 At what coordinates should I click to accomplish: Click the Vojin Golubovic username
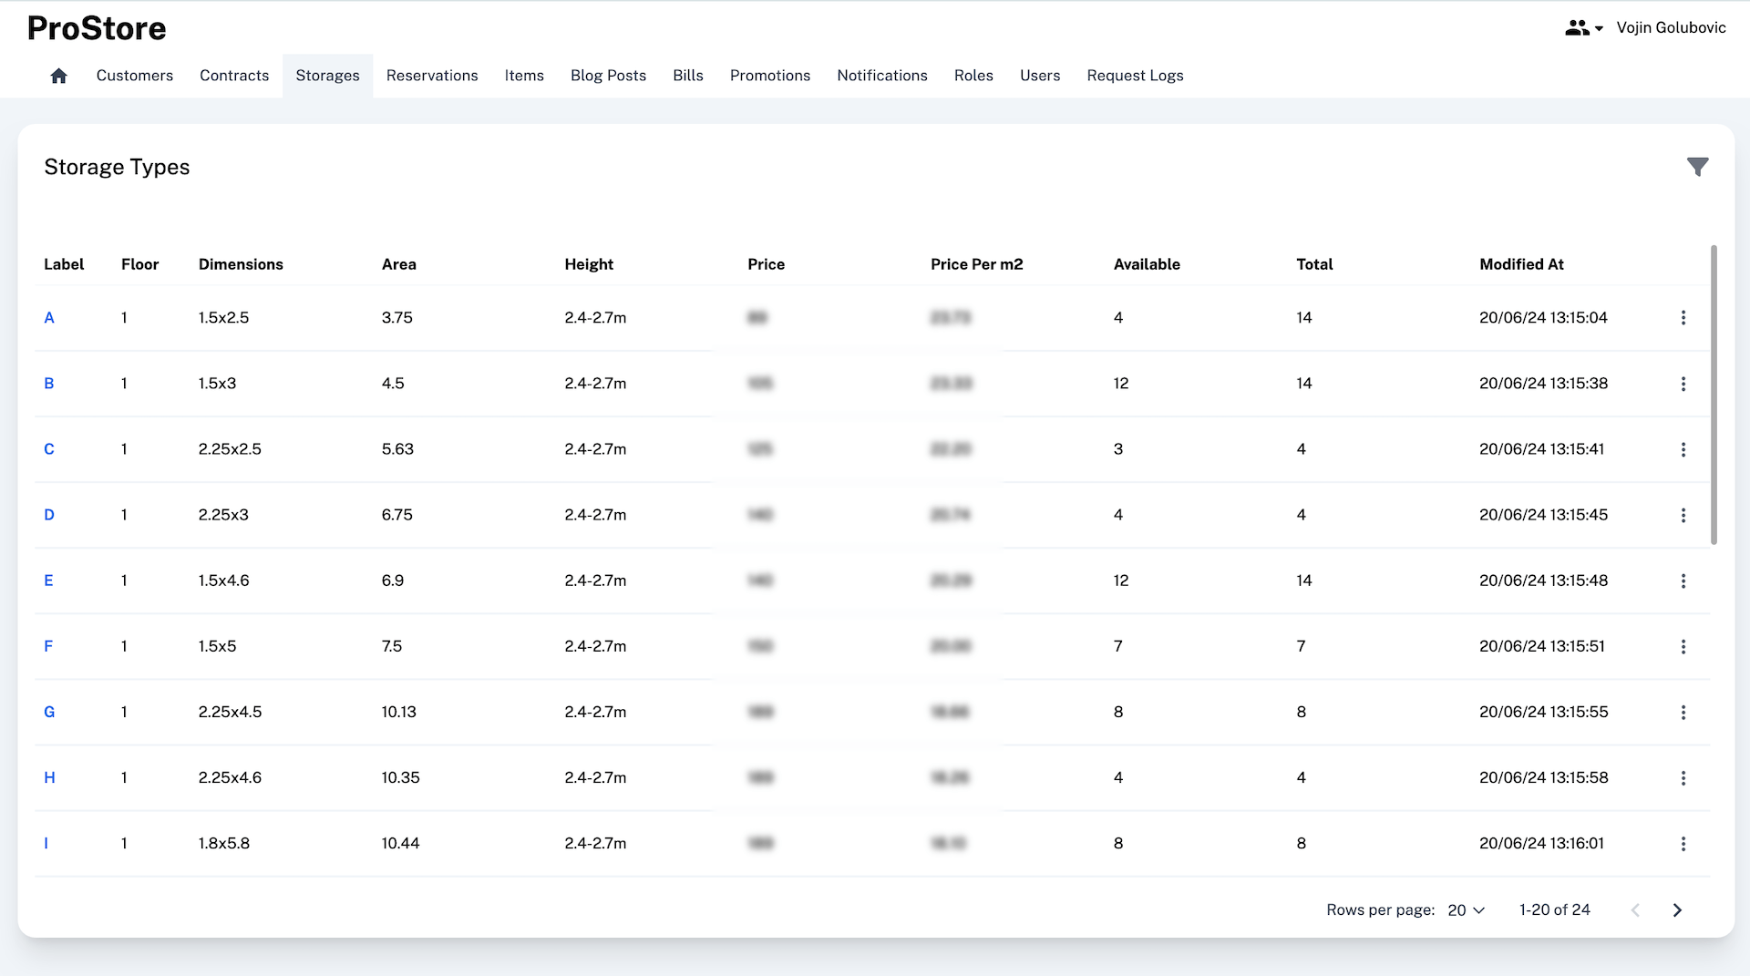tap(1671, 28)
